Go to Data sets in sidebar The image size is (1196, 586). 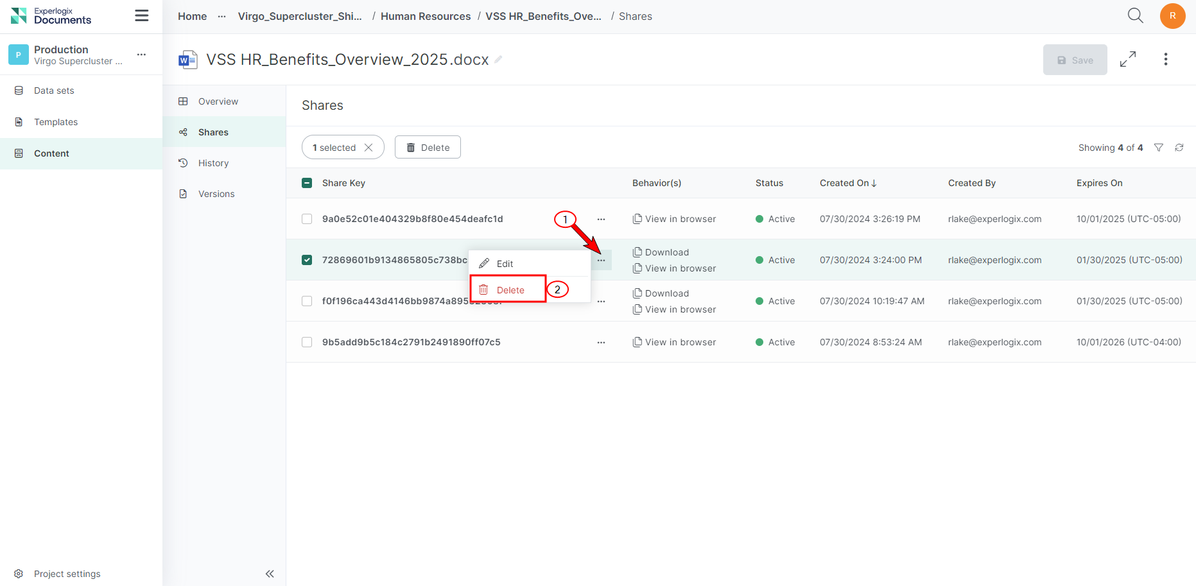(81, 90)
